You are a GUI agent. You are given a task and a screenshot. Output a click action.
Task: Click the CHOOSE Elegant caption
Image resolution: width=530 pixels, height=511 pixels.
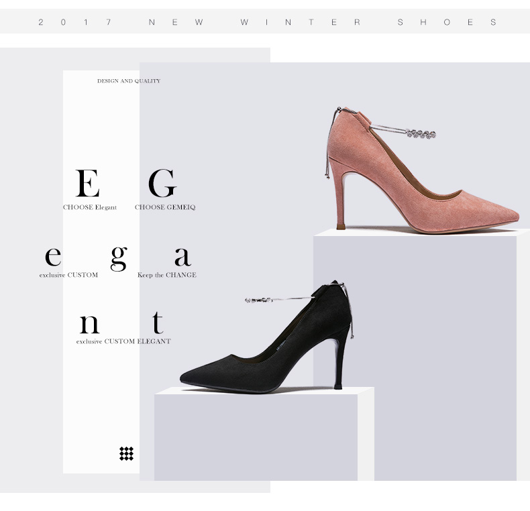tap(90, 208)
